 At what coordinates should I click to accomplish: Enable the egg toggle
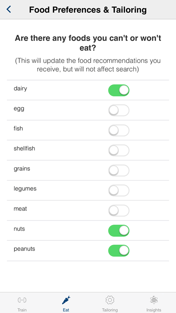119,110
